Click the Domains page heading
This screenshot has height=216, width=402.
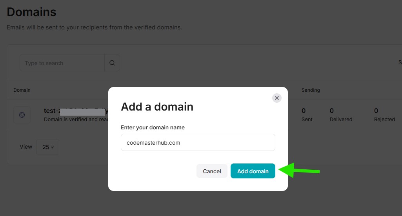32,12
